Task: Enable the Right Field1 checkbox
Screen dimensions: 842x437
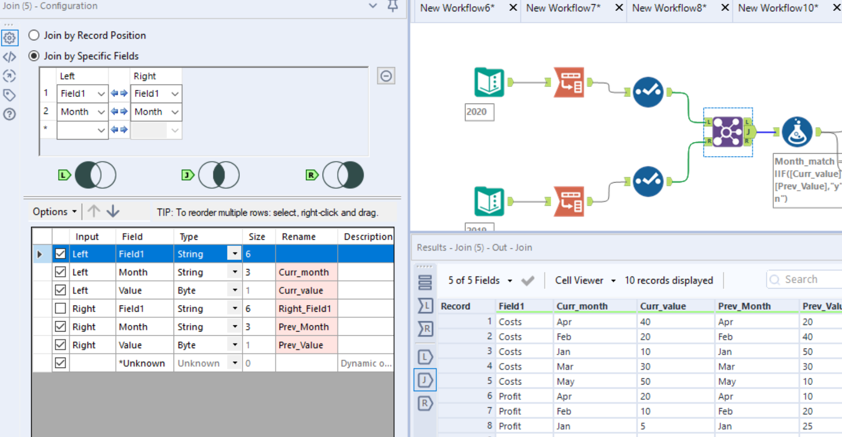Action: click(60, 308)
